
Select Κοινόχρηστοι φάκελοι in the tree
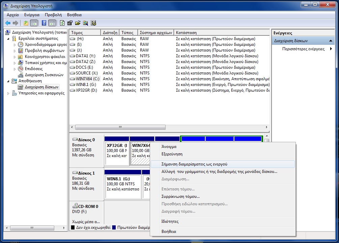click(x=45, y=57)
